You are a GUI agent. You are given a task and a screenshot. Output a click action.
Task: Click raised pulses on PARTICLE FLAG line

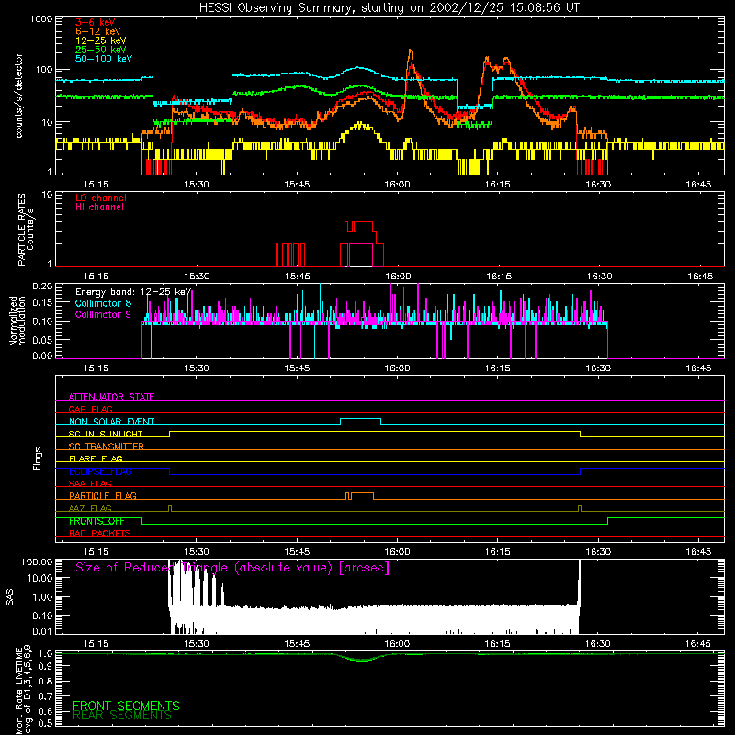click(x=360, y=496)
